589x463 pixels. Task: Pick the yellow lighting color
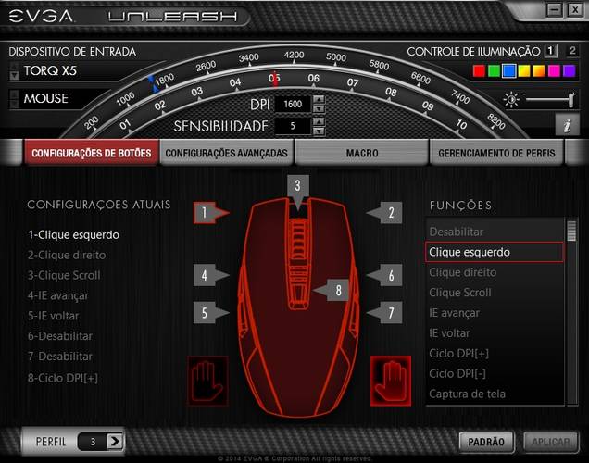(524, 70)
